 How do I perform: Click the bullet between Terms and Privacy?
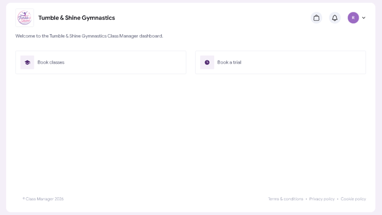[x=306, y=199]
